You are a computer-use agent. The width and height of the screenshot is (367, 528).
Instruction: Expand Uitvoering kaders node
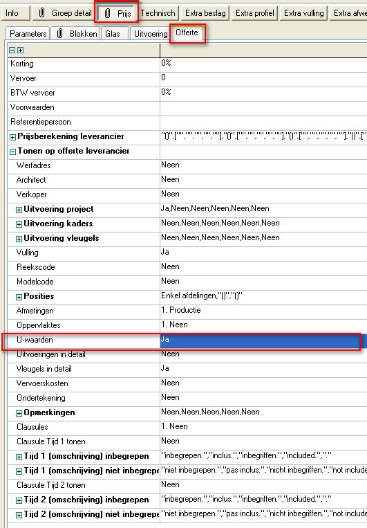(19, 224)
